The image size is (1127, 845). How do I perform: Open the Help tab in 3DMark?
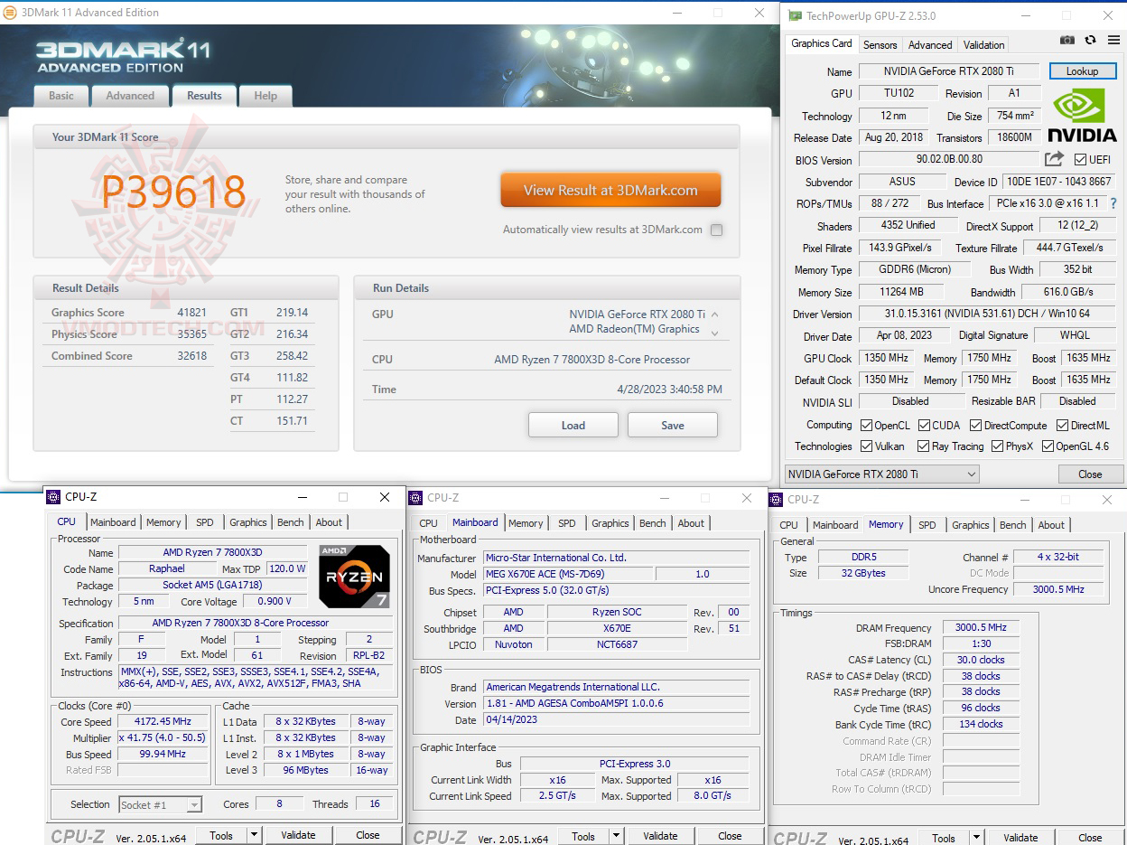pos(265,96)
